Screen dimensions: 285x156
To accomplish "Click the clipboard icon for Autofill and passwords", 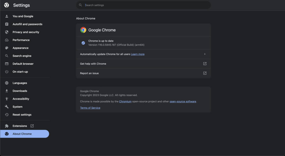I will click(7, 24).
